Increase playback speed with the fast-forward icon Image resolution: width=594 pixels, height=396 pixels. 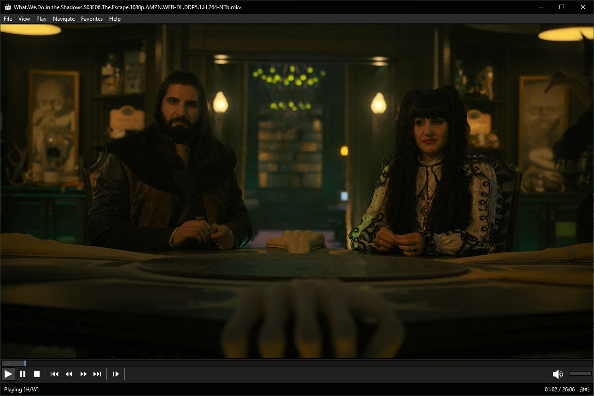pyautogui.click(x=83, y=374)
